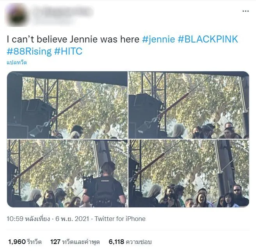Open the bottom-right audience photo
The height and width of the screenshot is (251, 256).
189,173
